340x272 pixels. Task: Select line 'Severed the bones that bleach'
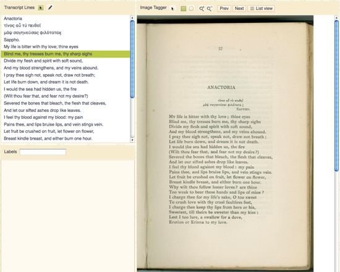(x=66, y=103)
